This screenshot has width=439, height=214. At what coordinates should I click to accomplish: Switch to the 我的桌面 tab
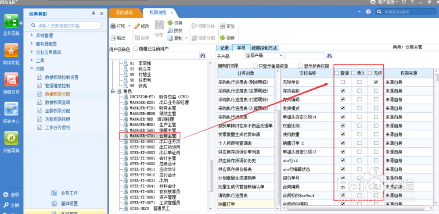tap(124, 13)
